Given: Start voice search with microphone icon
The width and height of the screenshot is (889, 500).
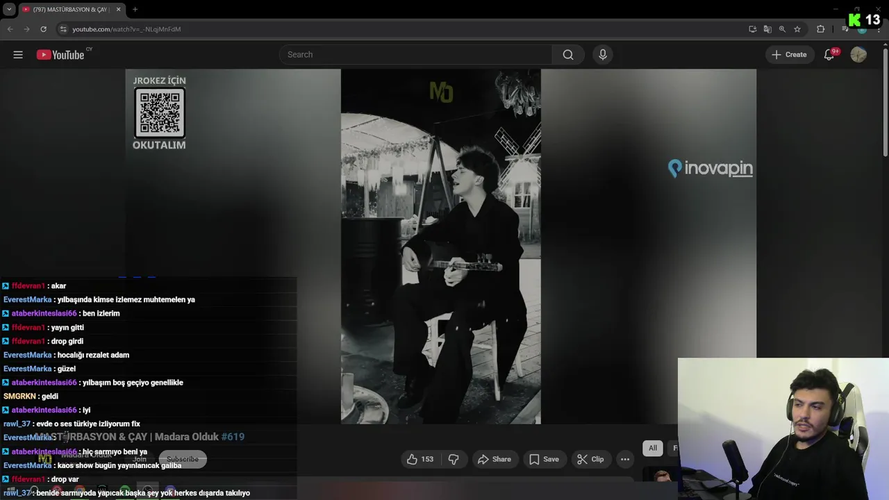Looking at the screenshot, I should pos(602,55).
